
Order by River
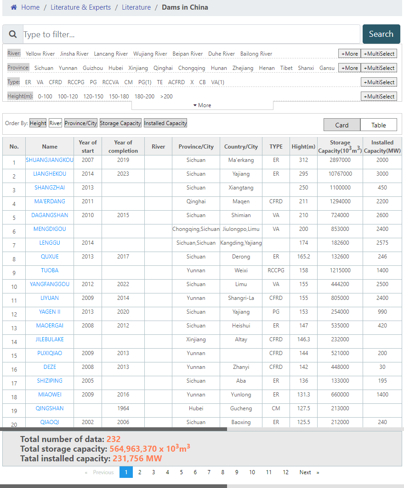coord(55,123)
